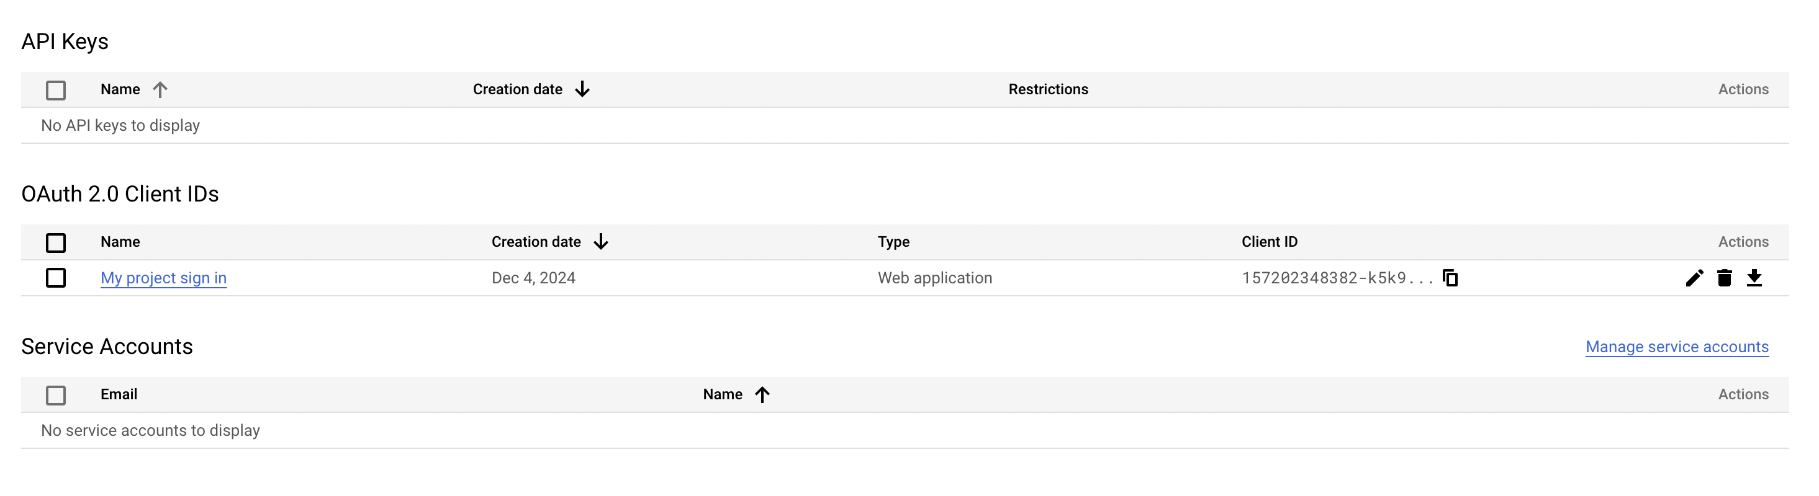Edit the My project sign in client
Screen dimensions: 1819x496
[x=1694, y=278]
